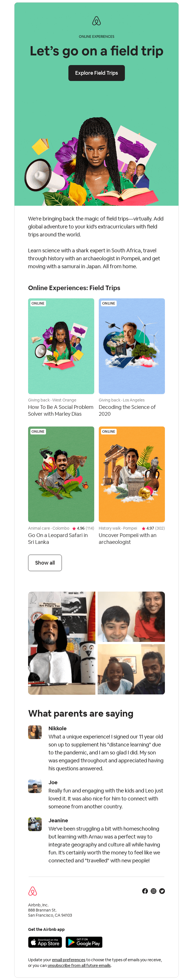Open the Twitter social icon
Image resolution: width=193 pixels, height=980 pixels.
click(162, 890)
